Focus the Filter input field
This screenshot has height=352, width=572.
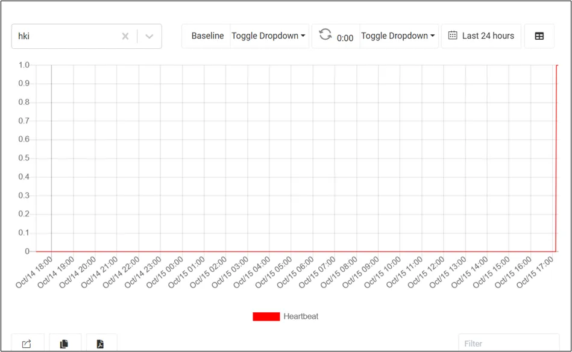pyautogui.click(x=509, y=343)
